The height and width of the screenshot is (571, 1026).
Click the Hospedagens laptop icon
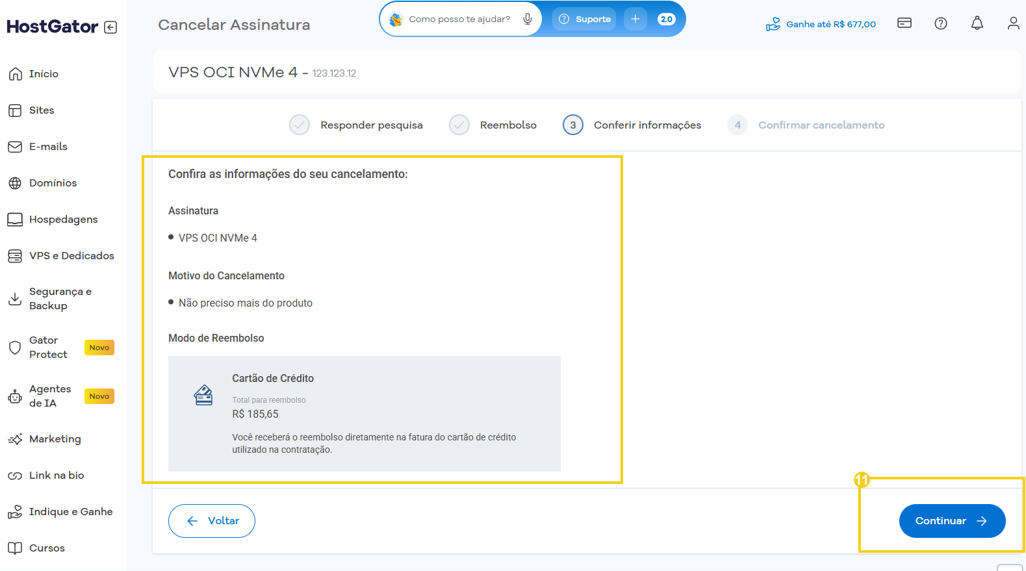tap(15, 220)
